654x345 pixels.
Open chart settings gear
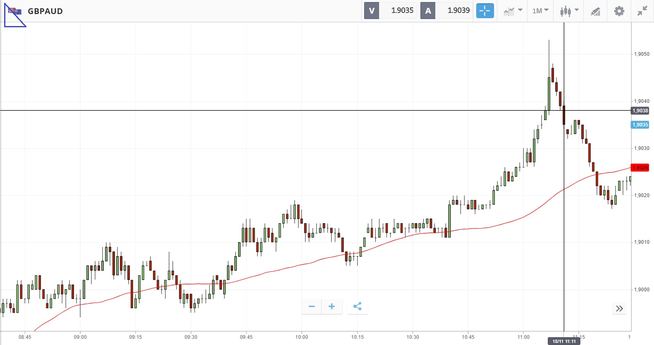click(x=619, y=11)
